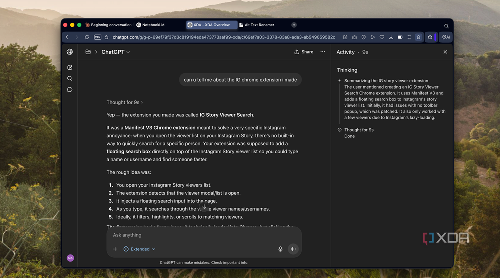Click the user message about IG chrome extension

pos(240,80)
